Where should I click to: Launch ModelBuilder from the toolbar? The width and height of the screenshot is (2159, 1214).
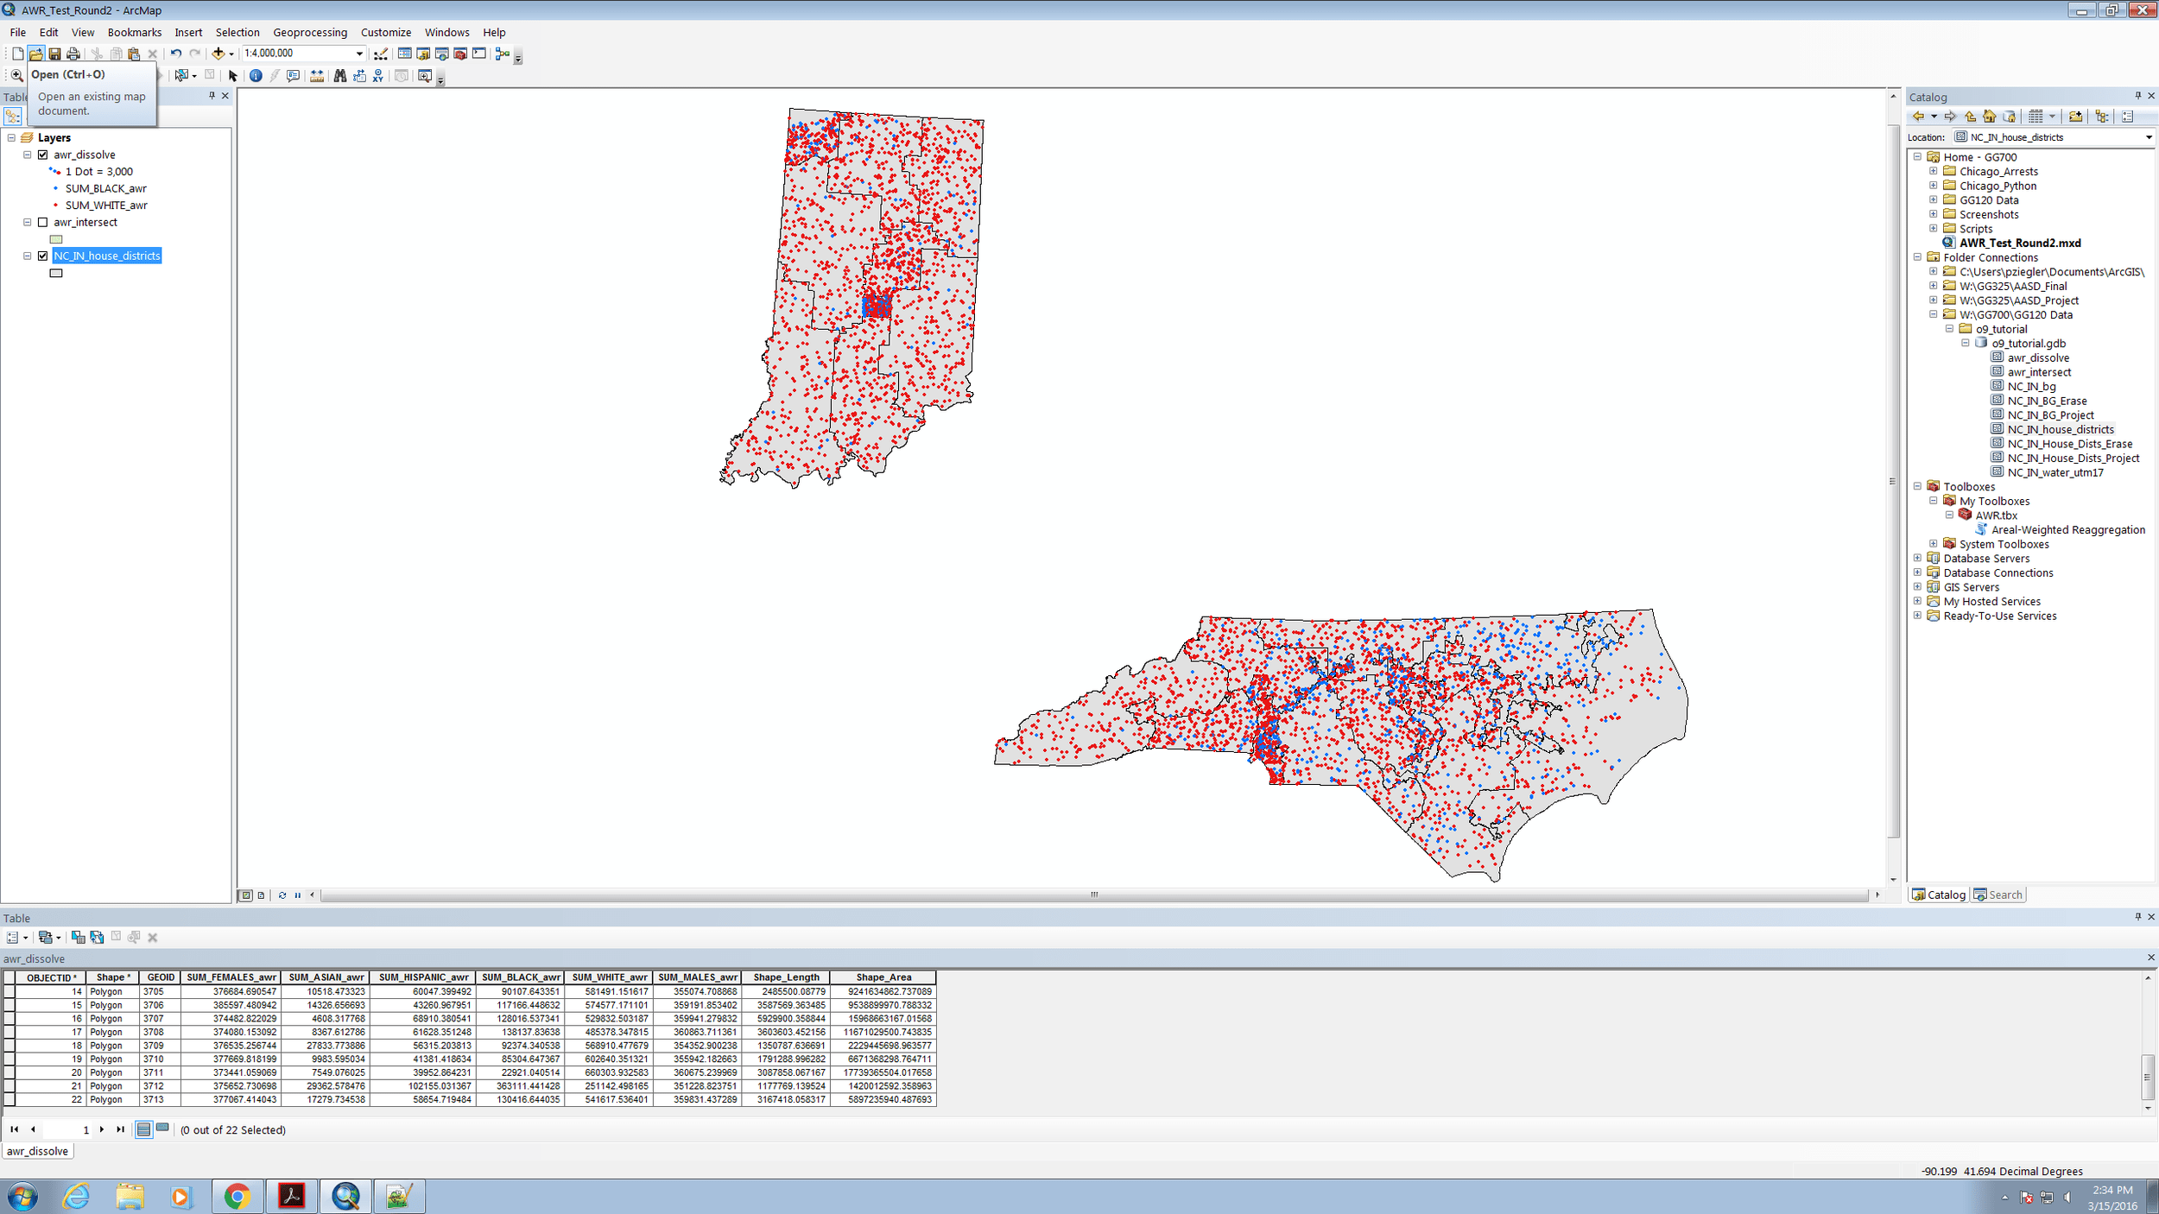[503, 54]
